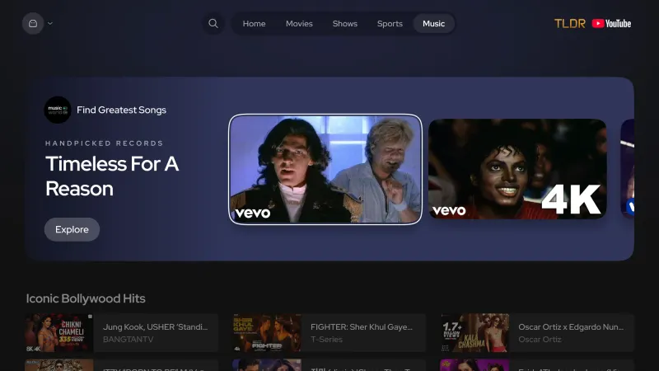This screenshot has width=659, height=371.
Task: Click the Explore button
Action: 72,229
